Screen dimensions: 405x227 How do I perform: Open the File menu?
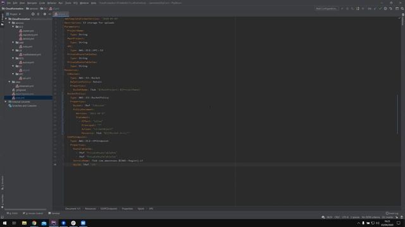(9, 3)
